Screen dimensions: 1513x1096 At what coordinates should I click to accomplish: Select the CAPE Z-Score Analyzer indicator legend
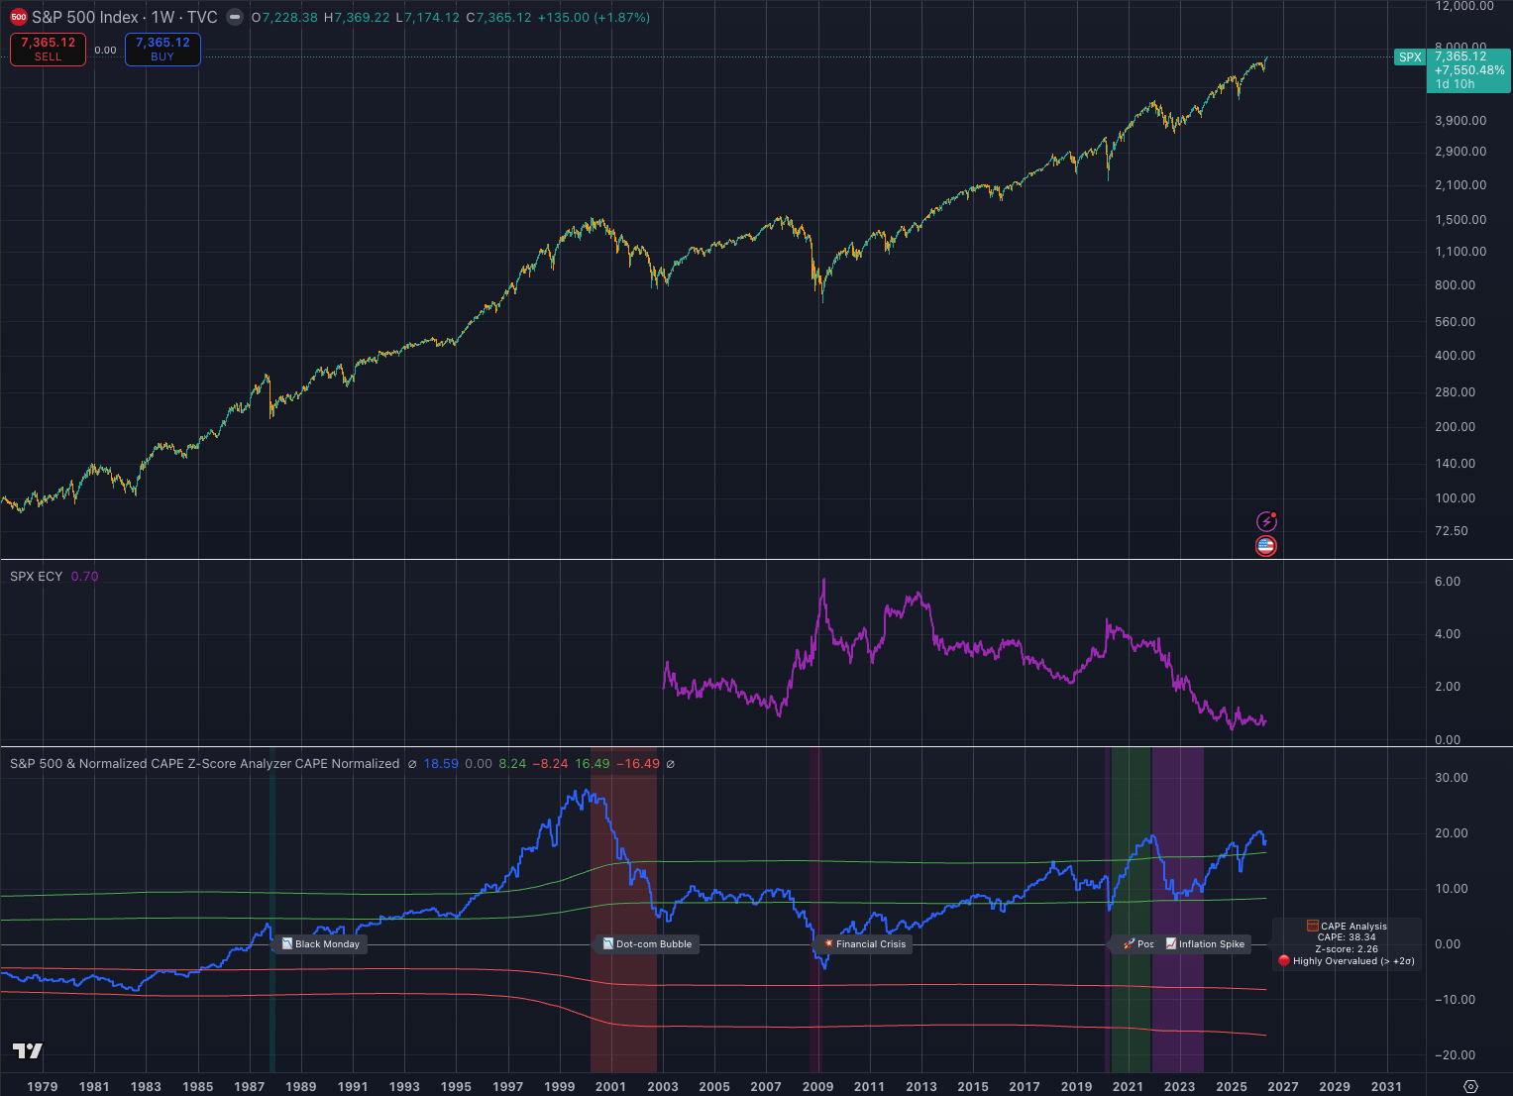pyautogui.click(x=204, y=763)
